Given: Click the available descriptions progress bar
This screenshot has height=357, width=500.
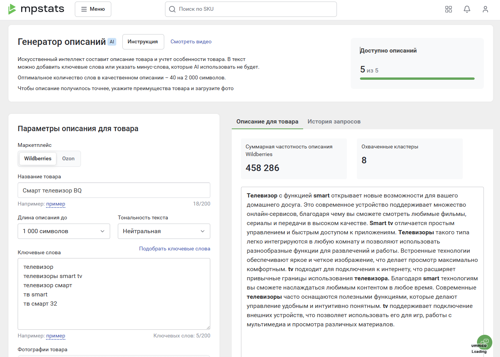Looking at the screenshot, I should pos(417,79).
